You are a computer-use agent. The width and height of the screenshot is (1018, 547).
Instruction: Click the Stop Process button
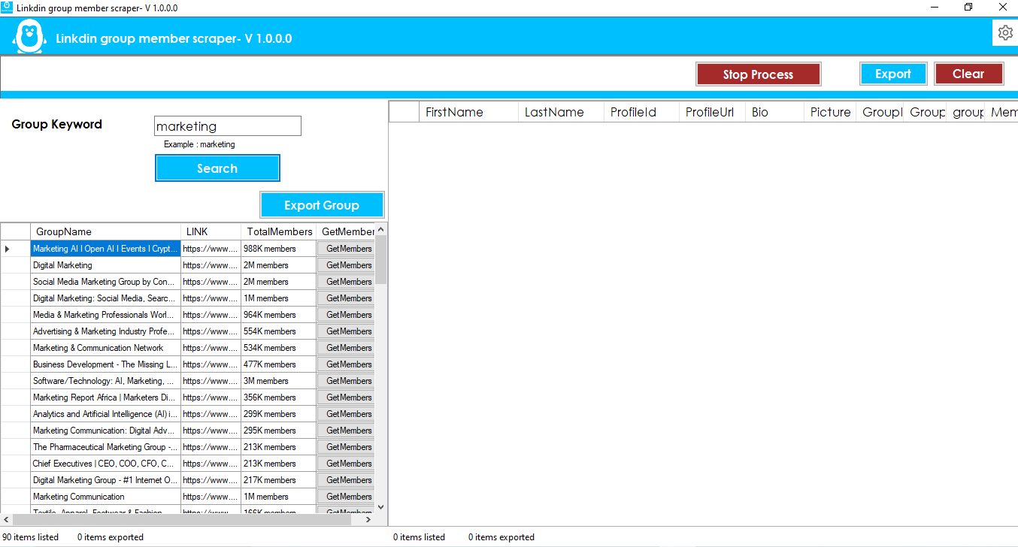click(x=758, y=74)
